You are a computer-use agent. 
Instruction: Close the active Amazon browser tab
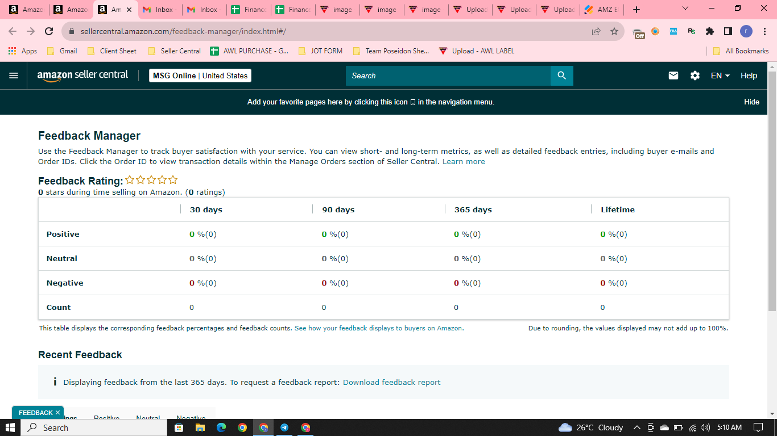(x=129, y=10)
